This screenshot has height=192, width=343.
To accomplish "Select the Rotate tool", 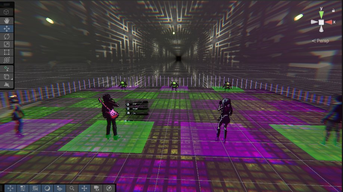I will [7, 37].
